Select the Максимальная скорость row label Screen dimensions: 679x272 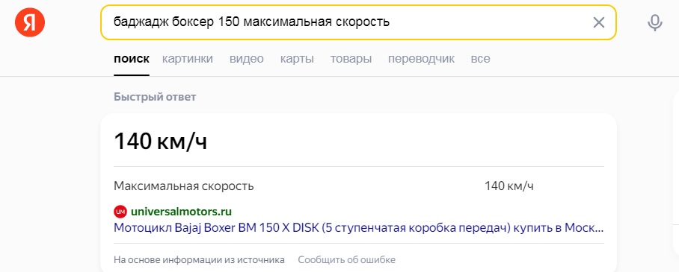184,186
